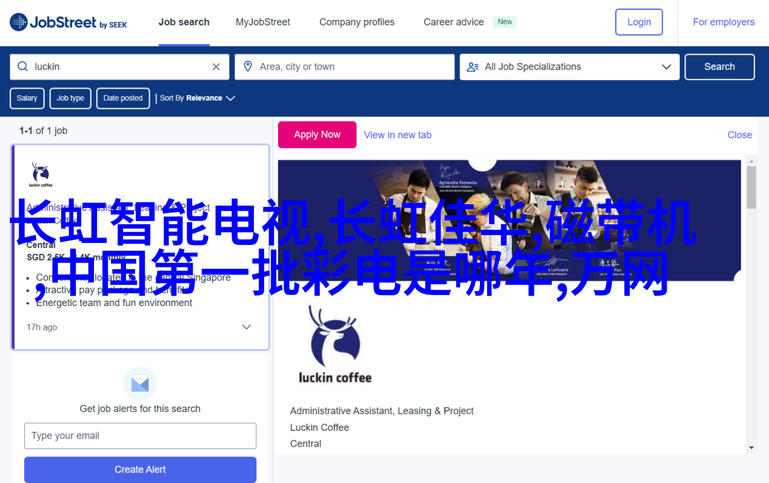The image size is (769, 483).
Task: Clear the luckin search keyword
Action: click(x=216, y=67)
